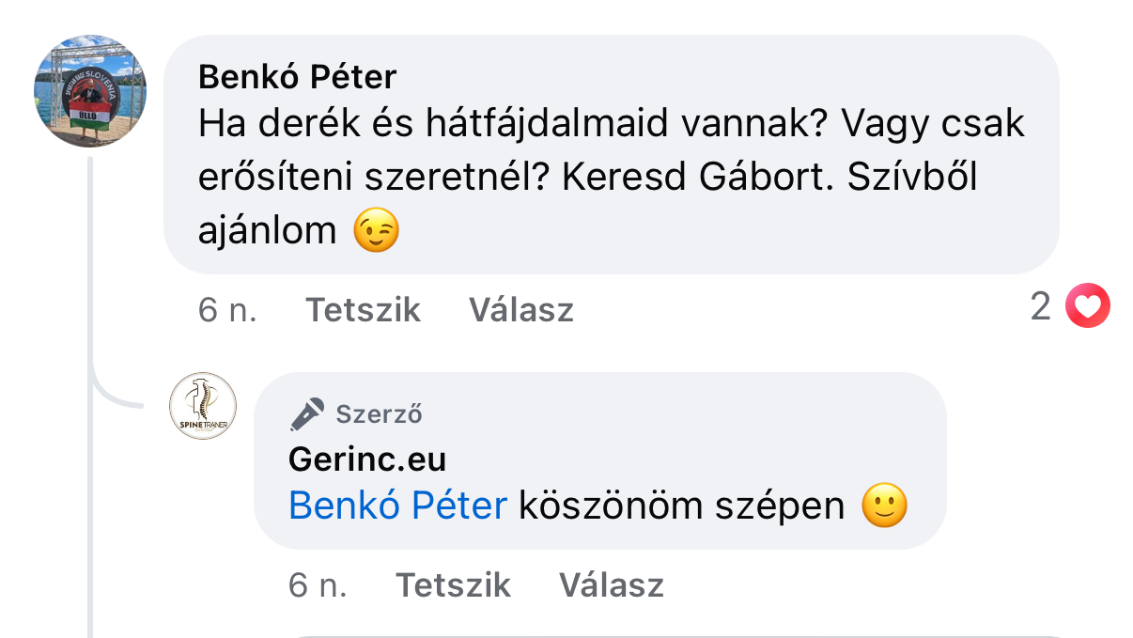Click the red heart reaction icon
The width and height of the screenshot is (1133, 638).
[1087, 307]
